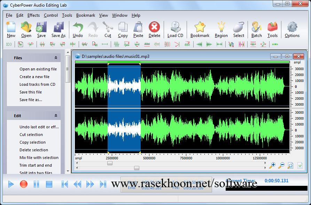The image size is (311, 205).
Task: Open the File menu
Action: 9,15
